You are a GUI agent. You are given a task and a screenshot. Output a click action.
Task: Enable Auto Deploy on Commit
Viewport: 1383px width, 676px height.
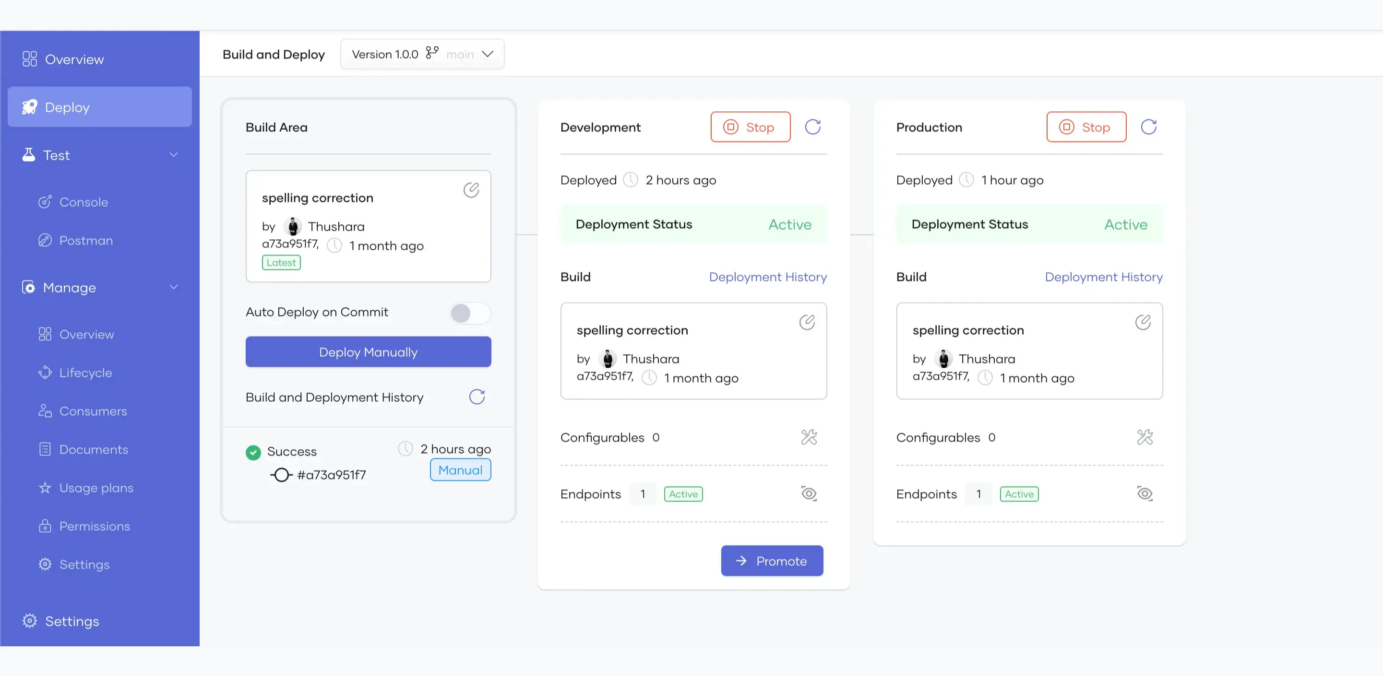point(469,314)
